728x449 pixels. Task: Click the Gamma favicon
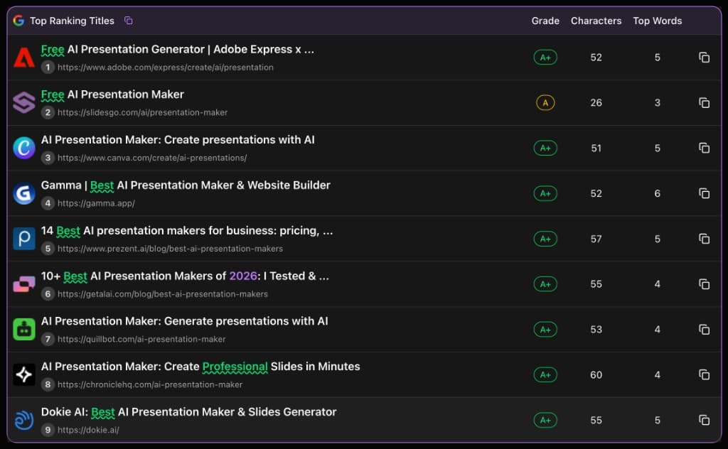[24, 193]
